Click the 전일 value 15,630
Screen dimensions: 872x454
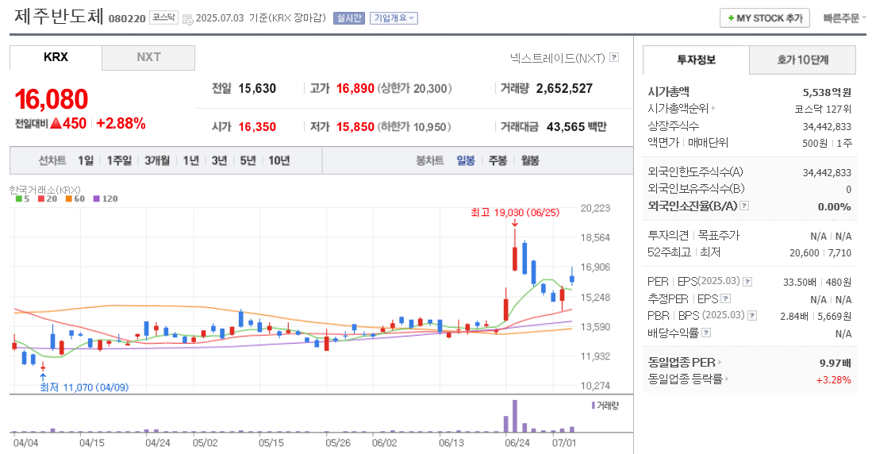pyautogui.click(x=257, y=88)
